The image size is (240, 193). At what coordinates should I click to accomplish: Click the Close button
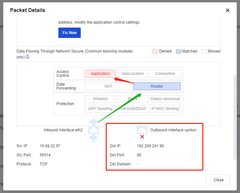click(218, 180)
